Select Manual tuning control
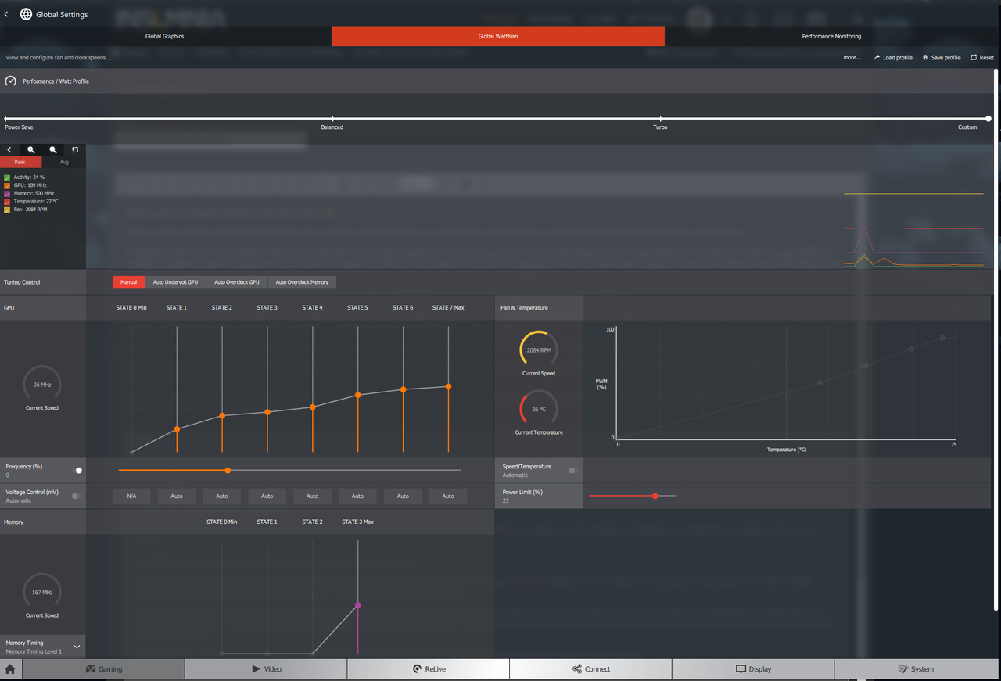Viewport: 1001px width, 681px height. (128, 282)
